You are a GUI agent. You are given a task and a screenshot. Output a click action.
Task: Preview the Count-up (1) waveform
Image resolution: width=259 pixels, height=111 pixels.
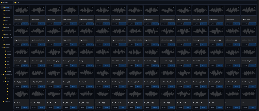point(54,73)
